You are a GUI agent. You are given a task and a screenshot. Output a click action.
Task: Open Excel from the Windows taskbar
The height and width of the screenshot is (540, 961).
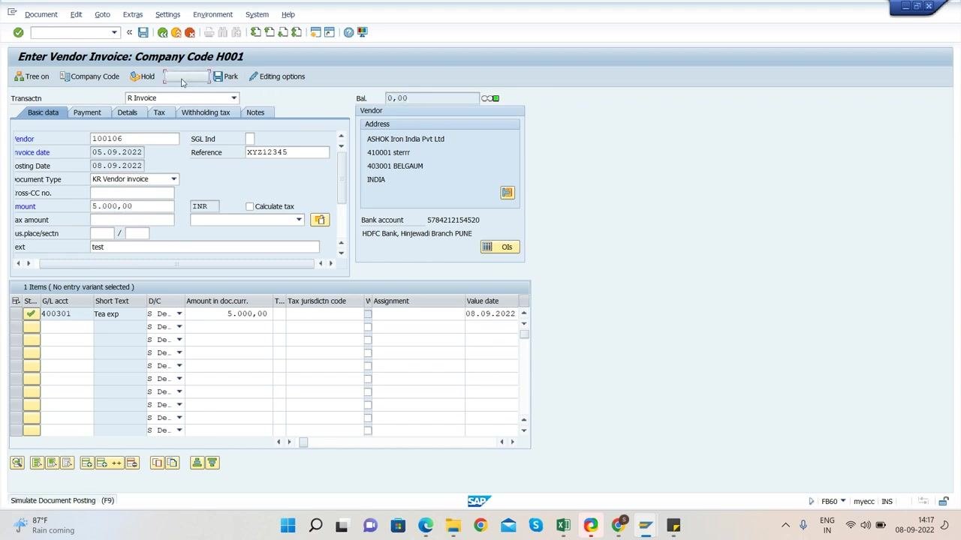563,525
